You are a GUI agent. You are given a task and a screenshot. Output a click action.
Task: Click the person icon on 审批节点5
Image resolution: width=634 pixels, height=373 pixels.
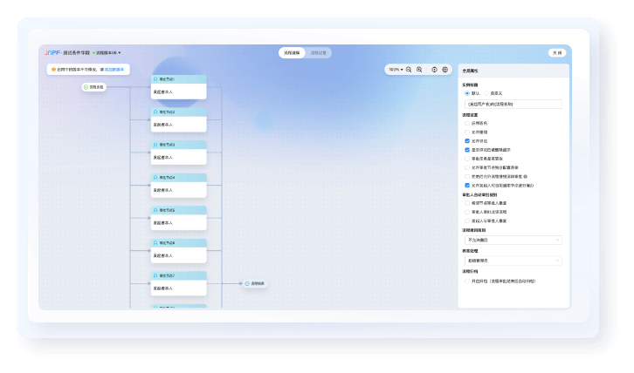pyautogui.click(x=155, y=210)
